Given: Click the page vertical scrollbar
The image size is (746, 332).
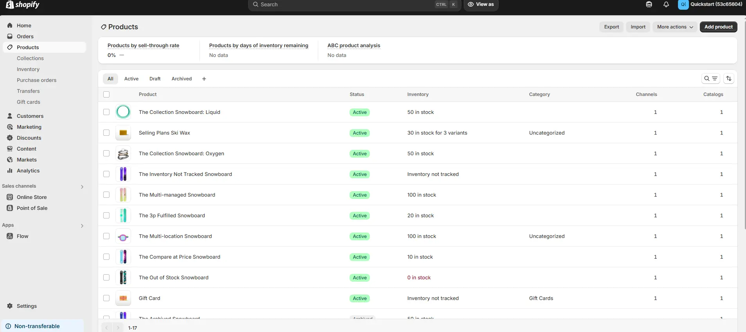Looking at the screenshot, I should click(x=744, y=125).
